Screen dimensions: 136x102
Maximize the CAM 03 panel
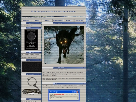click(39, 60)
